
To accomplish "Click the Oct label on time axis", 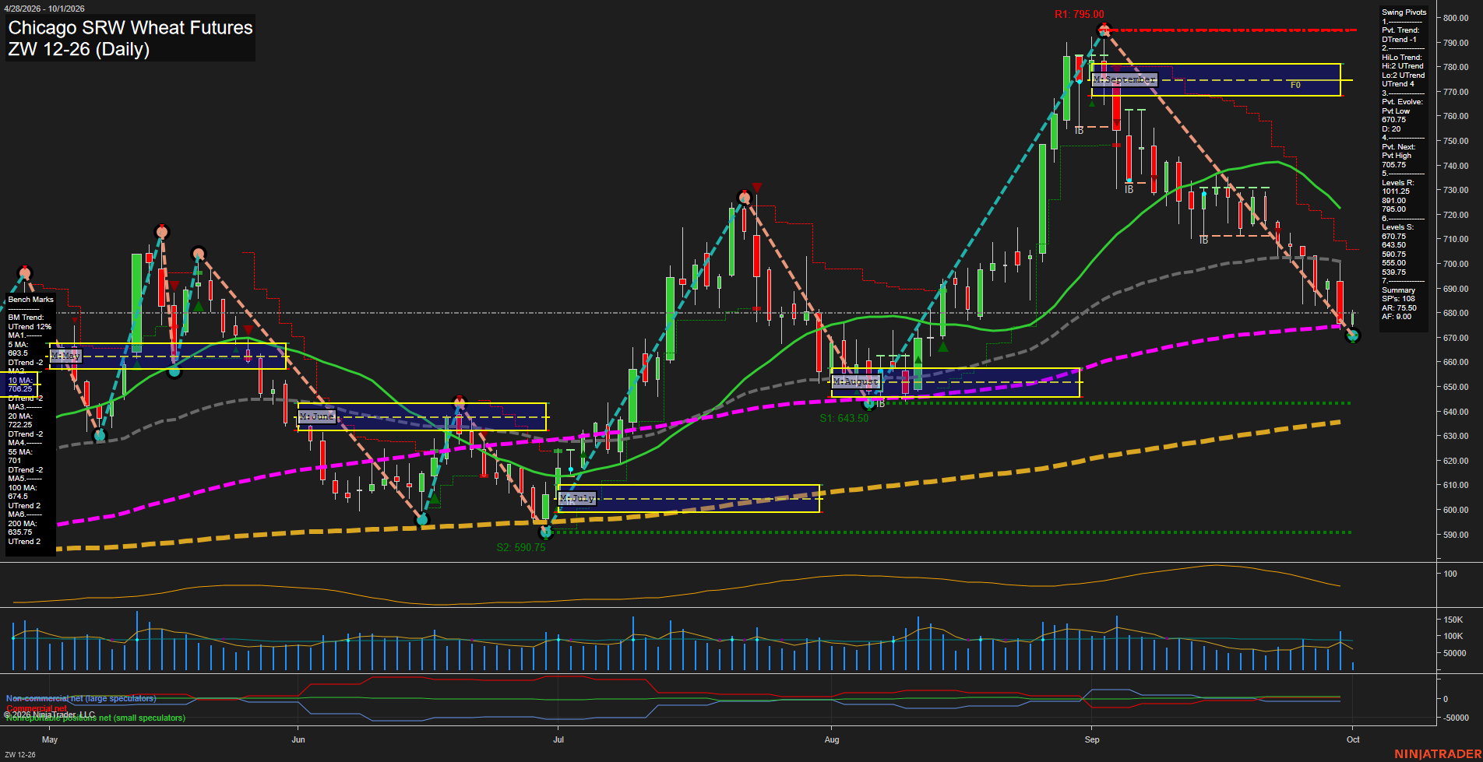I will (x=1353, y=739).
